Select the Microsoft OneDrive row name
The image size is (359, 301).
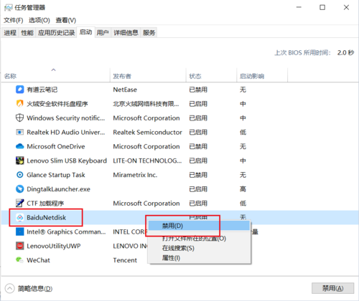pyautogui.click(x=56, y=146)
